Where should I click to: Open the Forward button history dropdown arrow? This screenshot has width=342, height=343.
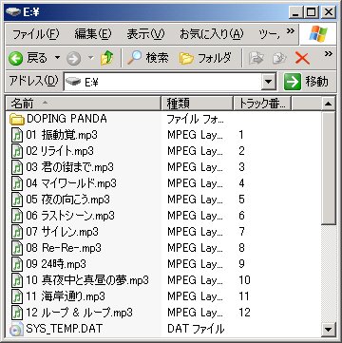click(91, 58)
